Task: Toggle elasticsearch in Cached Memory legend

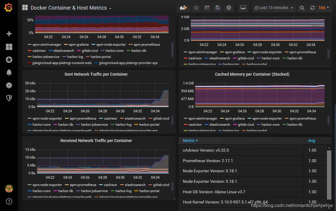Action: click(x=220, y=125)
